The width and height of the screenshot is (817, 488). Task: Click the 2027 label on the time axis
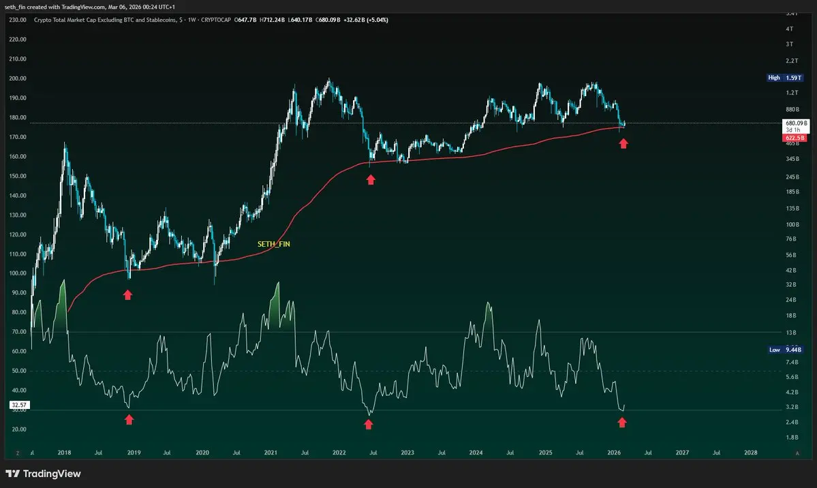pyautogui.click(x=682, y=453)
